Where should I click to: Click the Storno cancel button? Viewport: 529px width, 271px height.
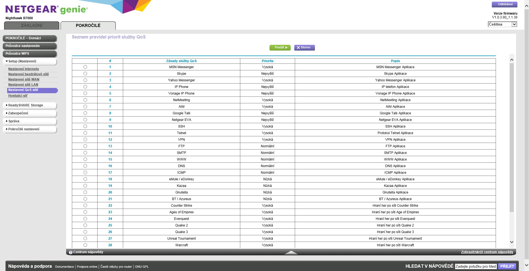(304, 48)
